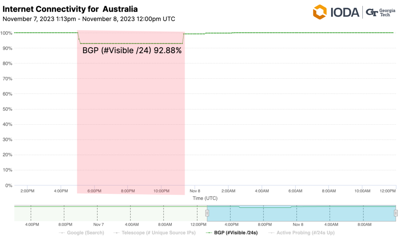Click the IODA orange hexagon logo
398x238 pixels.
pos(320,12)
